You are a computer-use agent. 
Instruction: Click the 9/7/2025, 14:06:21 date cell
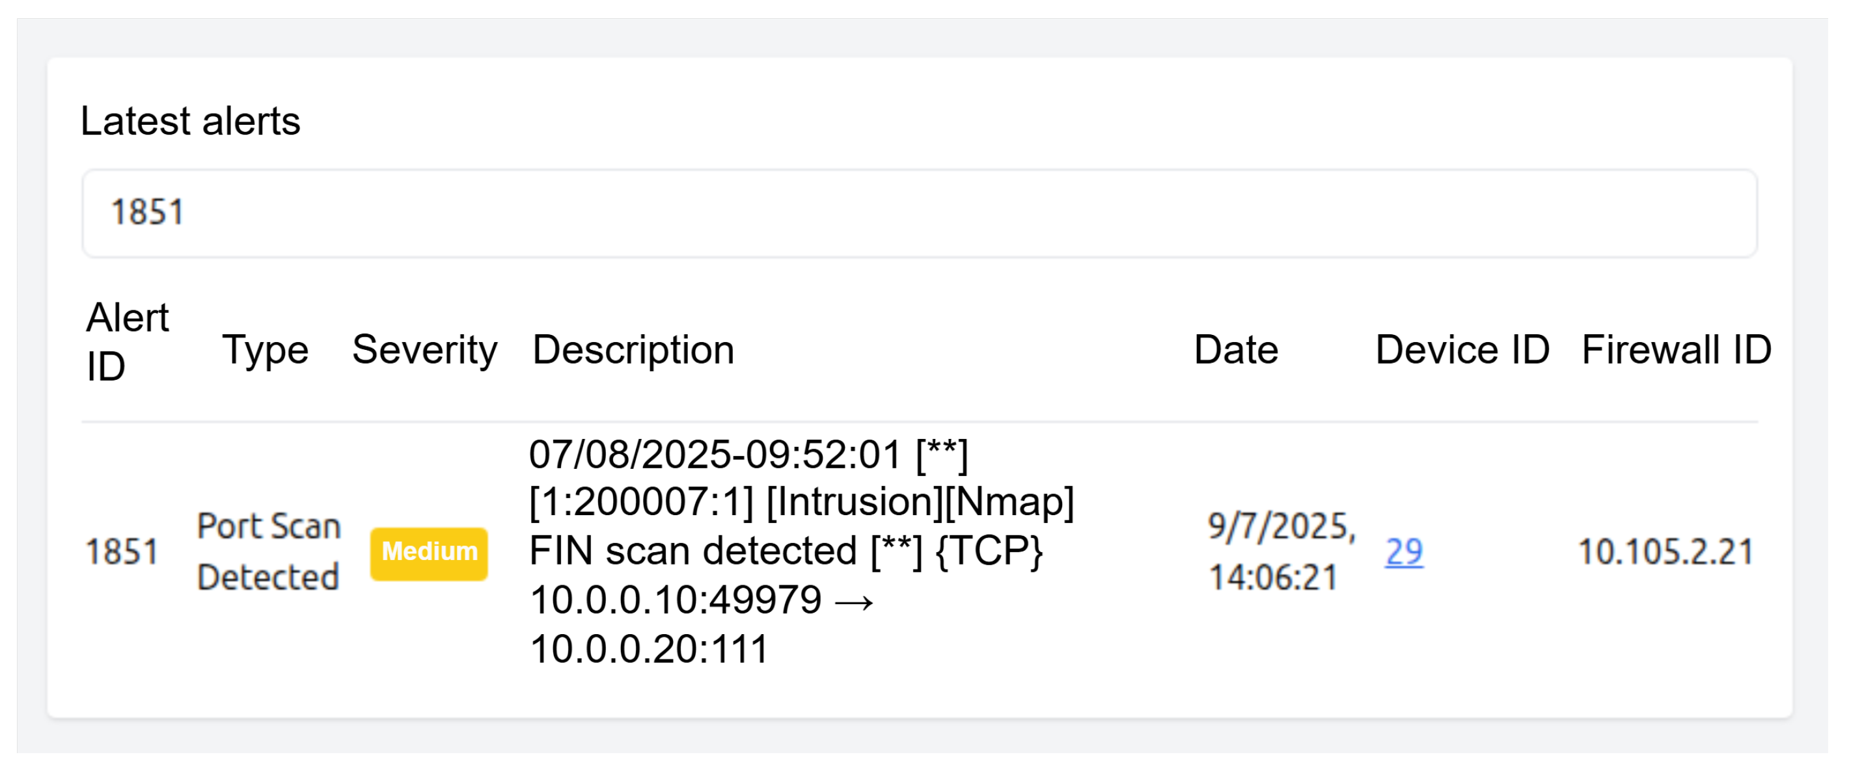pyautogui.click(x=1281, y=552)
